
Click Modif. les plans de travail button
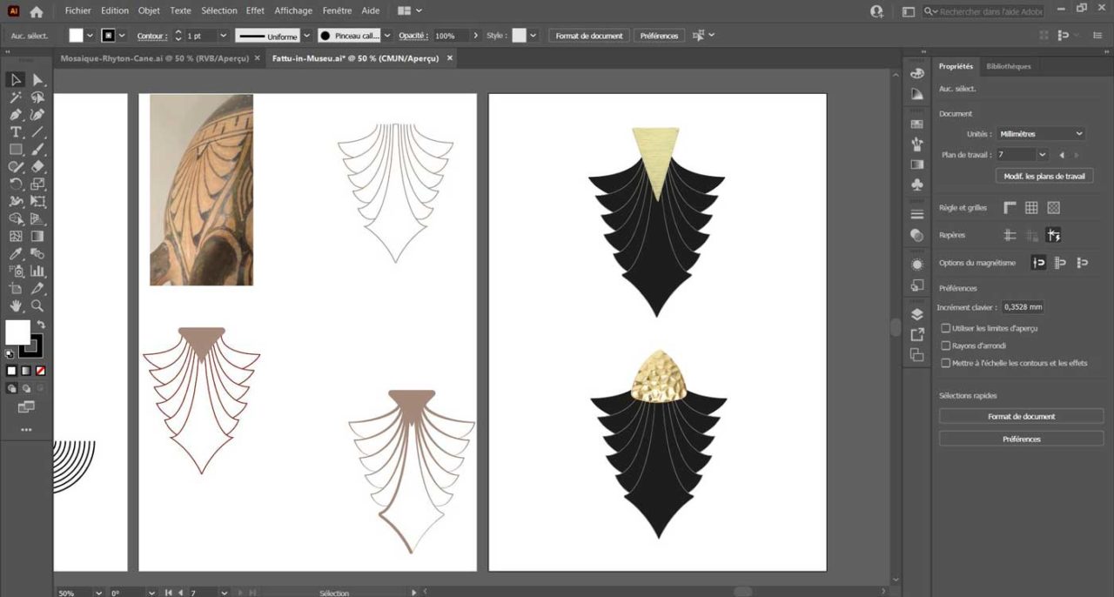pos(1044,177)
